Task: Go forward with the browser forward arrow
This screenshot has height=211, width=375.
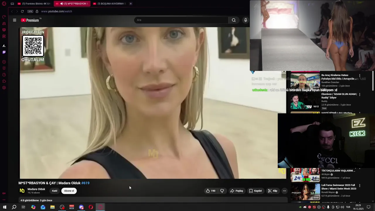Action: pyautogui.click(x=17, y=11)
